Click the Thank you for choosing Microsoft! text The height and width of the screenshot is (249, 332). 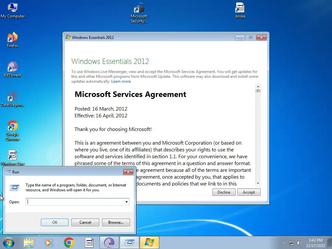tap(113, 129)
